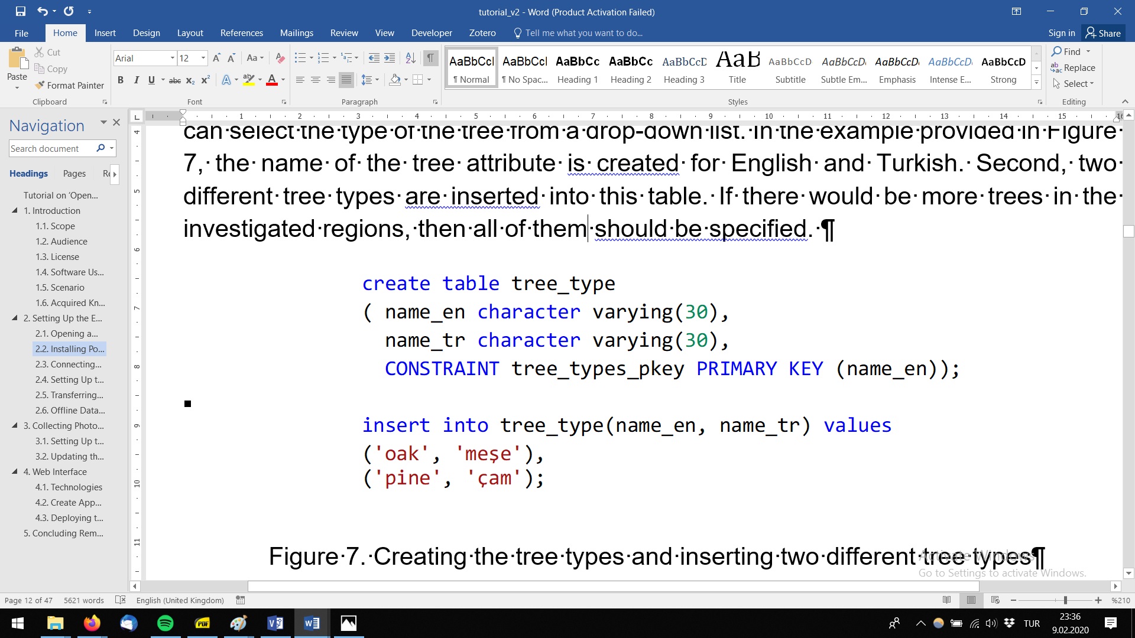Viewport: 1135px width, 638px height.
Task: Click the zoom slider handle
Action: (1065, 600)
